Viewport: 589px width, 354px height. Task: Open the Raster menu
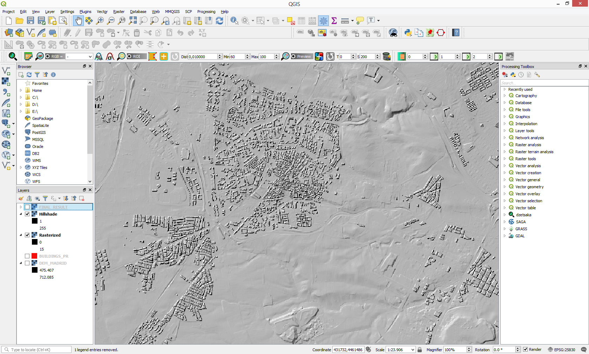tap(119, 12)
